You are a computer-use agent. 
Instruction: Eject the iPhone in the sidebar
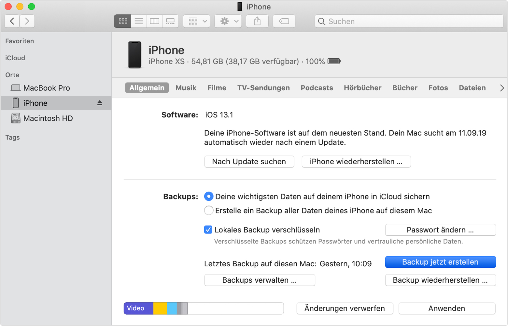(100, 103)
